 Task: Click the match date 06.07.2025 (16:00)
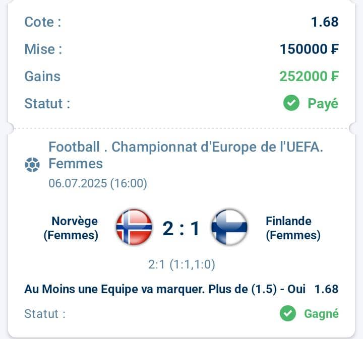[x=98, y=183]
